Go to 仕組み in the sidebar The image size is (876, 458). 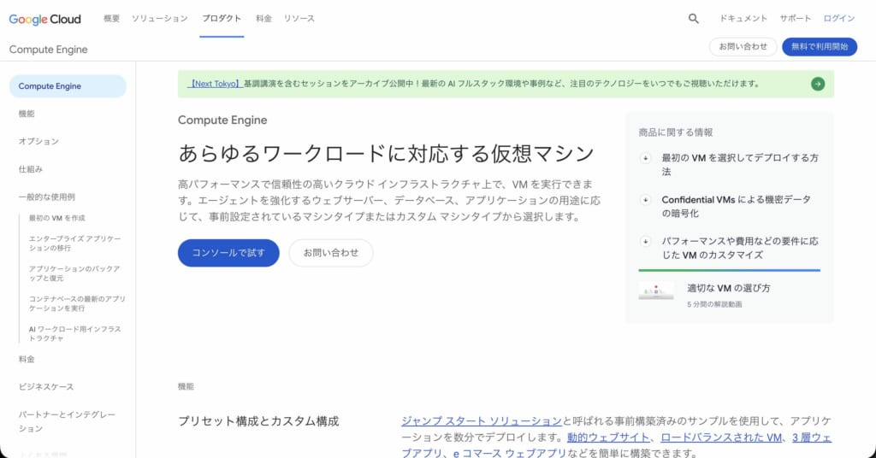tap(30, 169)
